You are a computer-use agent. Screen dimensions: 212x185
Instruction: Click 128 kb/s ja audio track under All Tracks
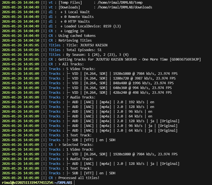(x=123, y=121)
